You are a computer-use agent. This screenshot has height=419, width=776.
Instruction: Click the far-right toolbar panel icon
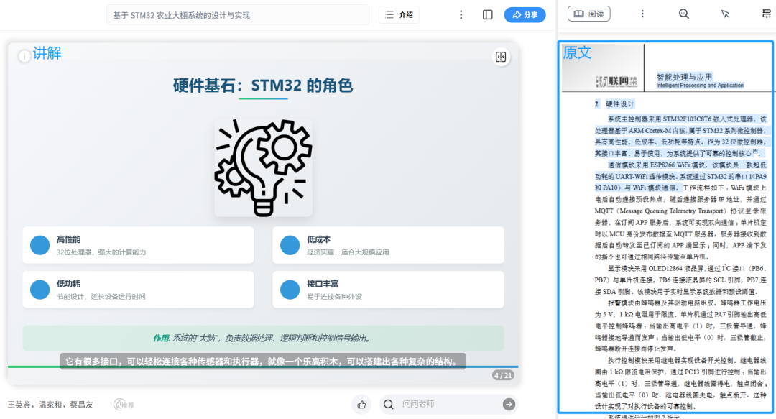pyautogui.click(x=766, y=14)
